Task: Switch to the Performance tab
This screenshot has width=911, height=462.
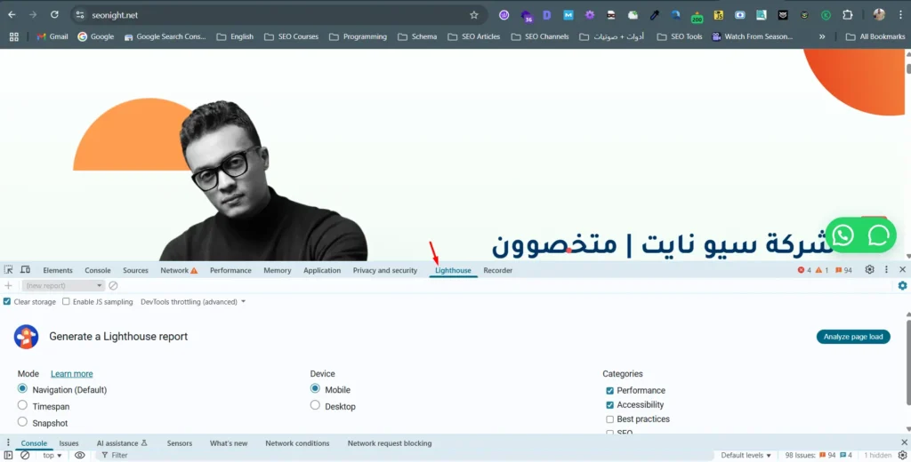Action: click(x=230, y=270)
